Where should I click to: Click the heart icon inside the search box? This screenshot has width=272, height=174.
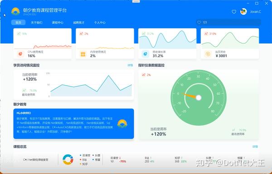(199, 22)
